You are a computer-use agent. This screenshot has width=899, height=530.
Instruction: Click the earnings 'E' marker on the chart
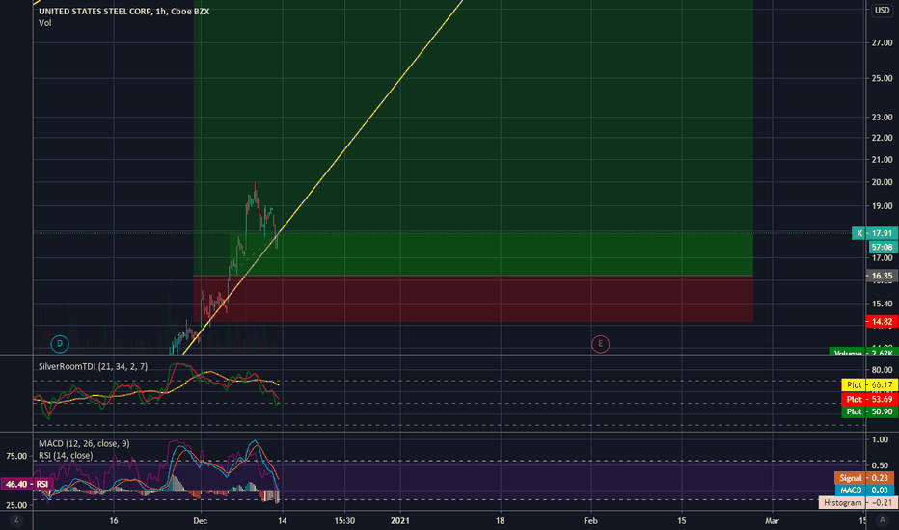click(600, 344)
